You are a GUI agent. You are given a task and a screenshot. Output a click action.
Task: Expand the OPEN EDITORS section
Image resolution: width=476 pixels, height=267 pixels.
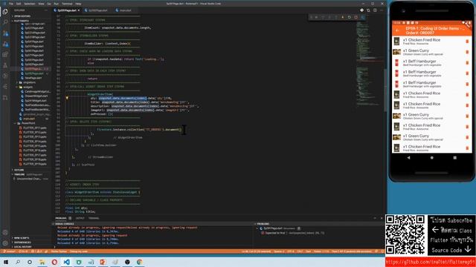[30, 16]
